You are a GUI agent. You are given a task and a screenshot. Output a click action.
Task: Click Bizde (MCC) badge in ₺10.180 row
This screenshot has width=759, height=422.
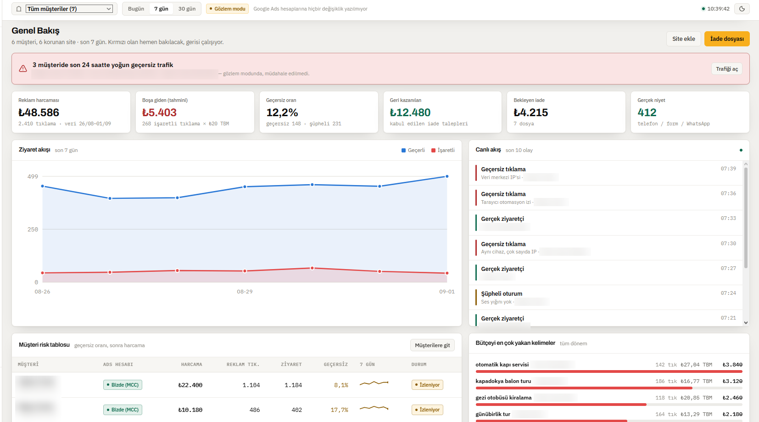coord(123,410)
